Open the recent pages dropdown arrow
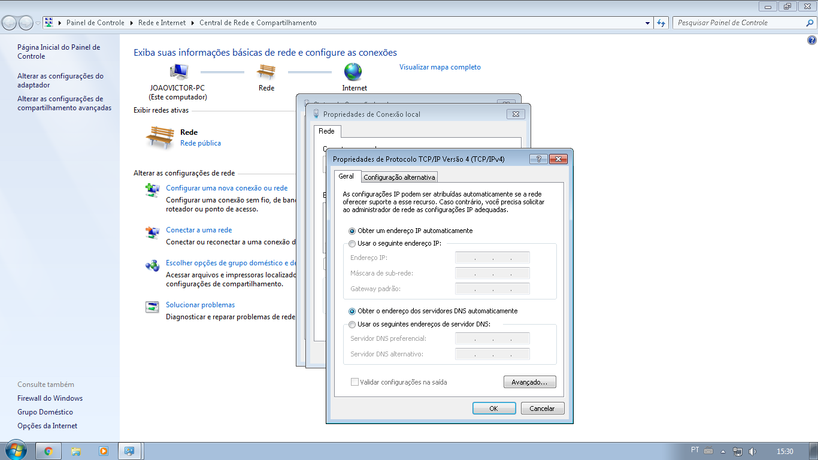The height and width of the screenshot is (460, 818). 38,23
